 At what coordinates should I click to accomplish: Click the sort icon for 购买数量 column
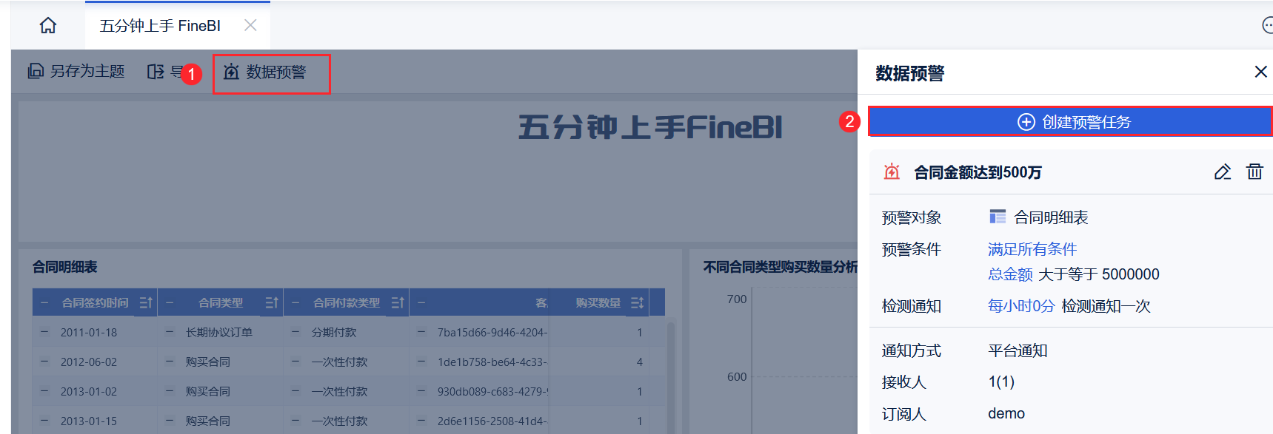637,302
